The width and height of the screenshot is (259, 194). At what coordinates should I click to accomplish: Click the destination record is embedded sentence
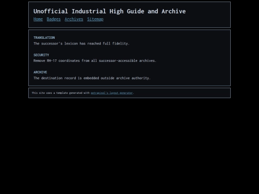point(92,78)
